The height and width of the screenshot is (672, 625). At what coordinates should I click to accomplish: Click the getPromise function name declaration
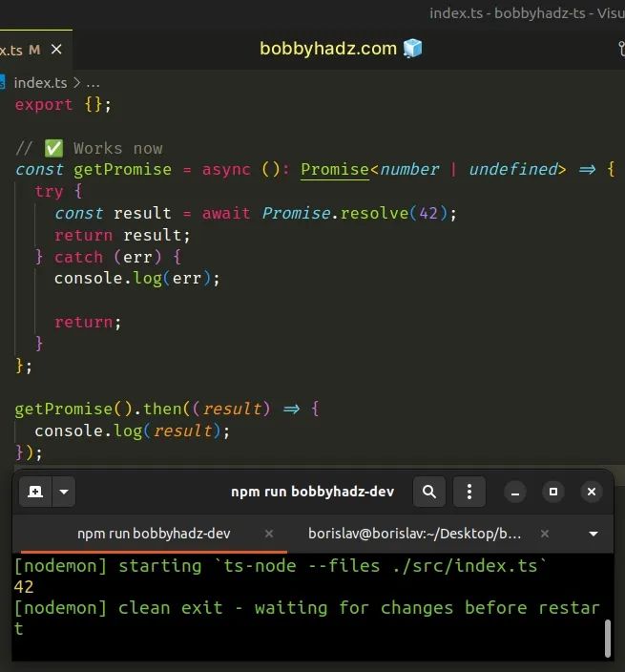[122, 169]
